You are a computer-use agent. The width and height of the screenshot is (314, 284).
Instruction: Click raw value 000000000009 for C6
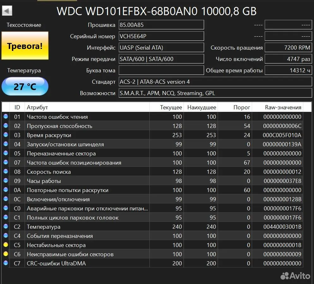point(282,254)
